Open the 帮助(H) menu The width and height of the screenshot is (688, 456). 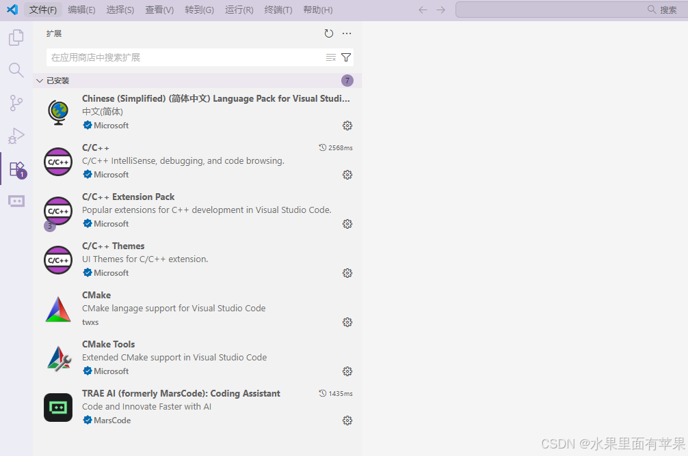(x=318, y=10)
